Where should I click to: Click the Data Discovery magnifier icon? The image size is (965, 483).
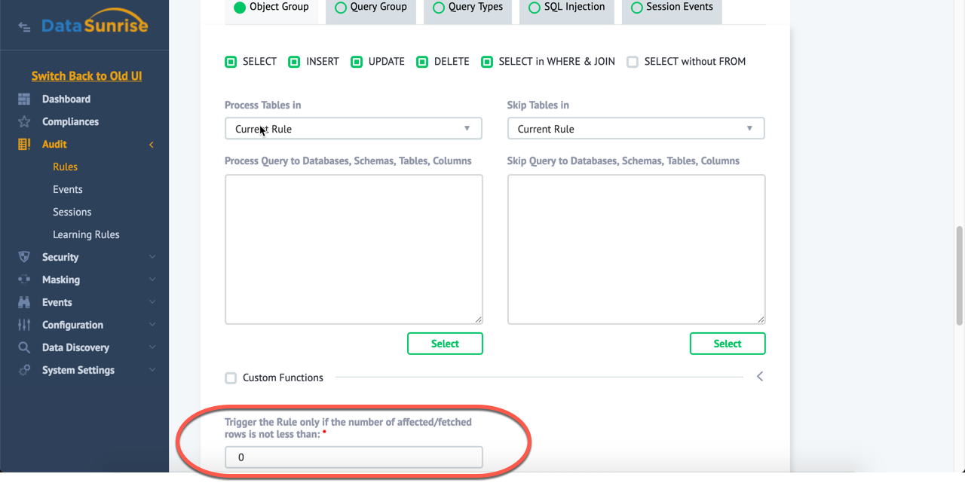24,347
